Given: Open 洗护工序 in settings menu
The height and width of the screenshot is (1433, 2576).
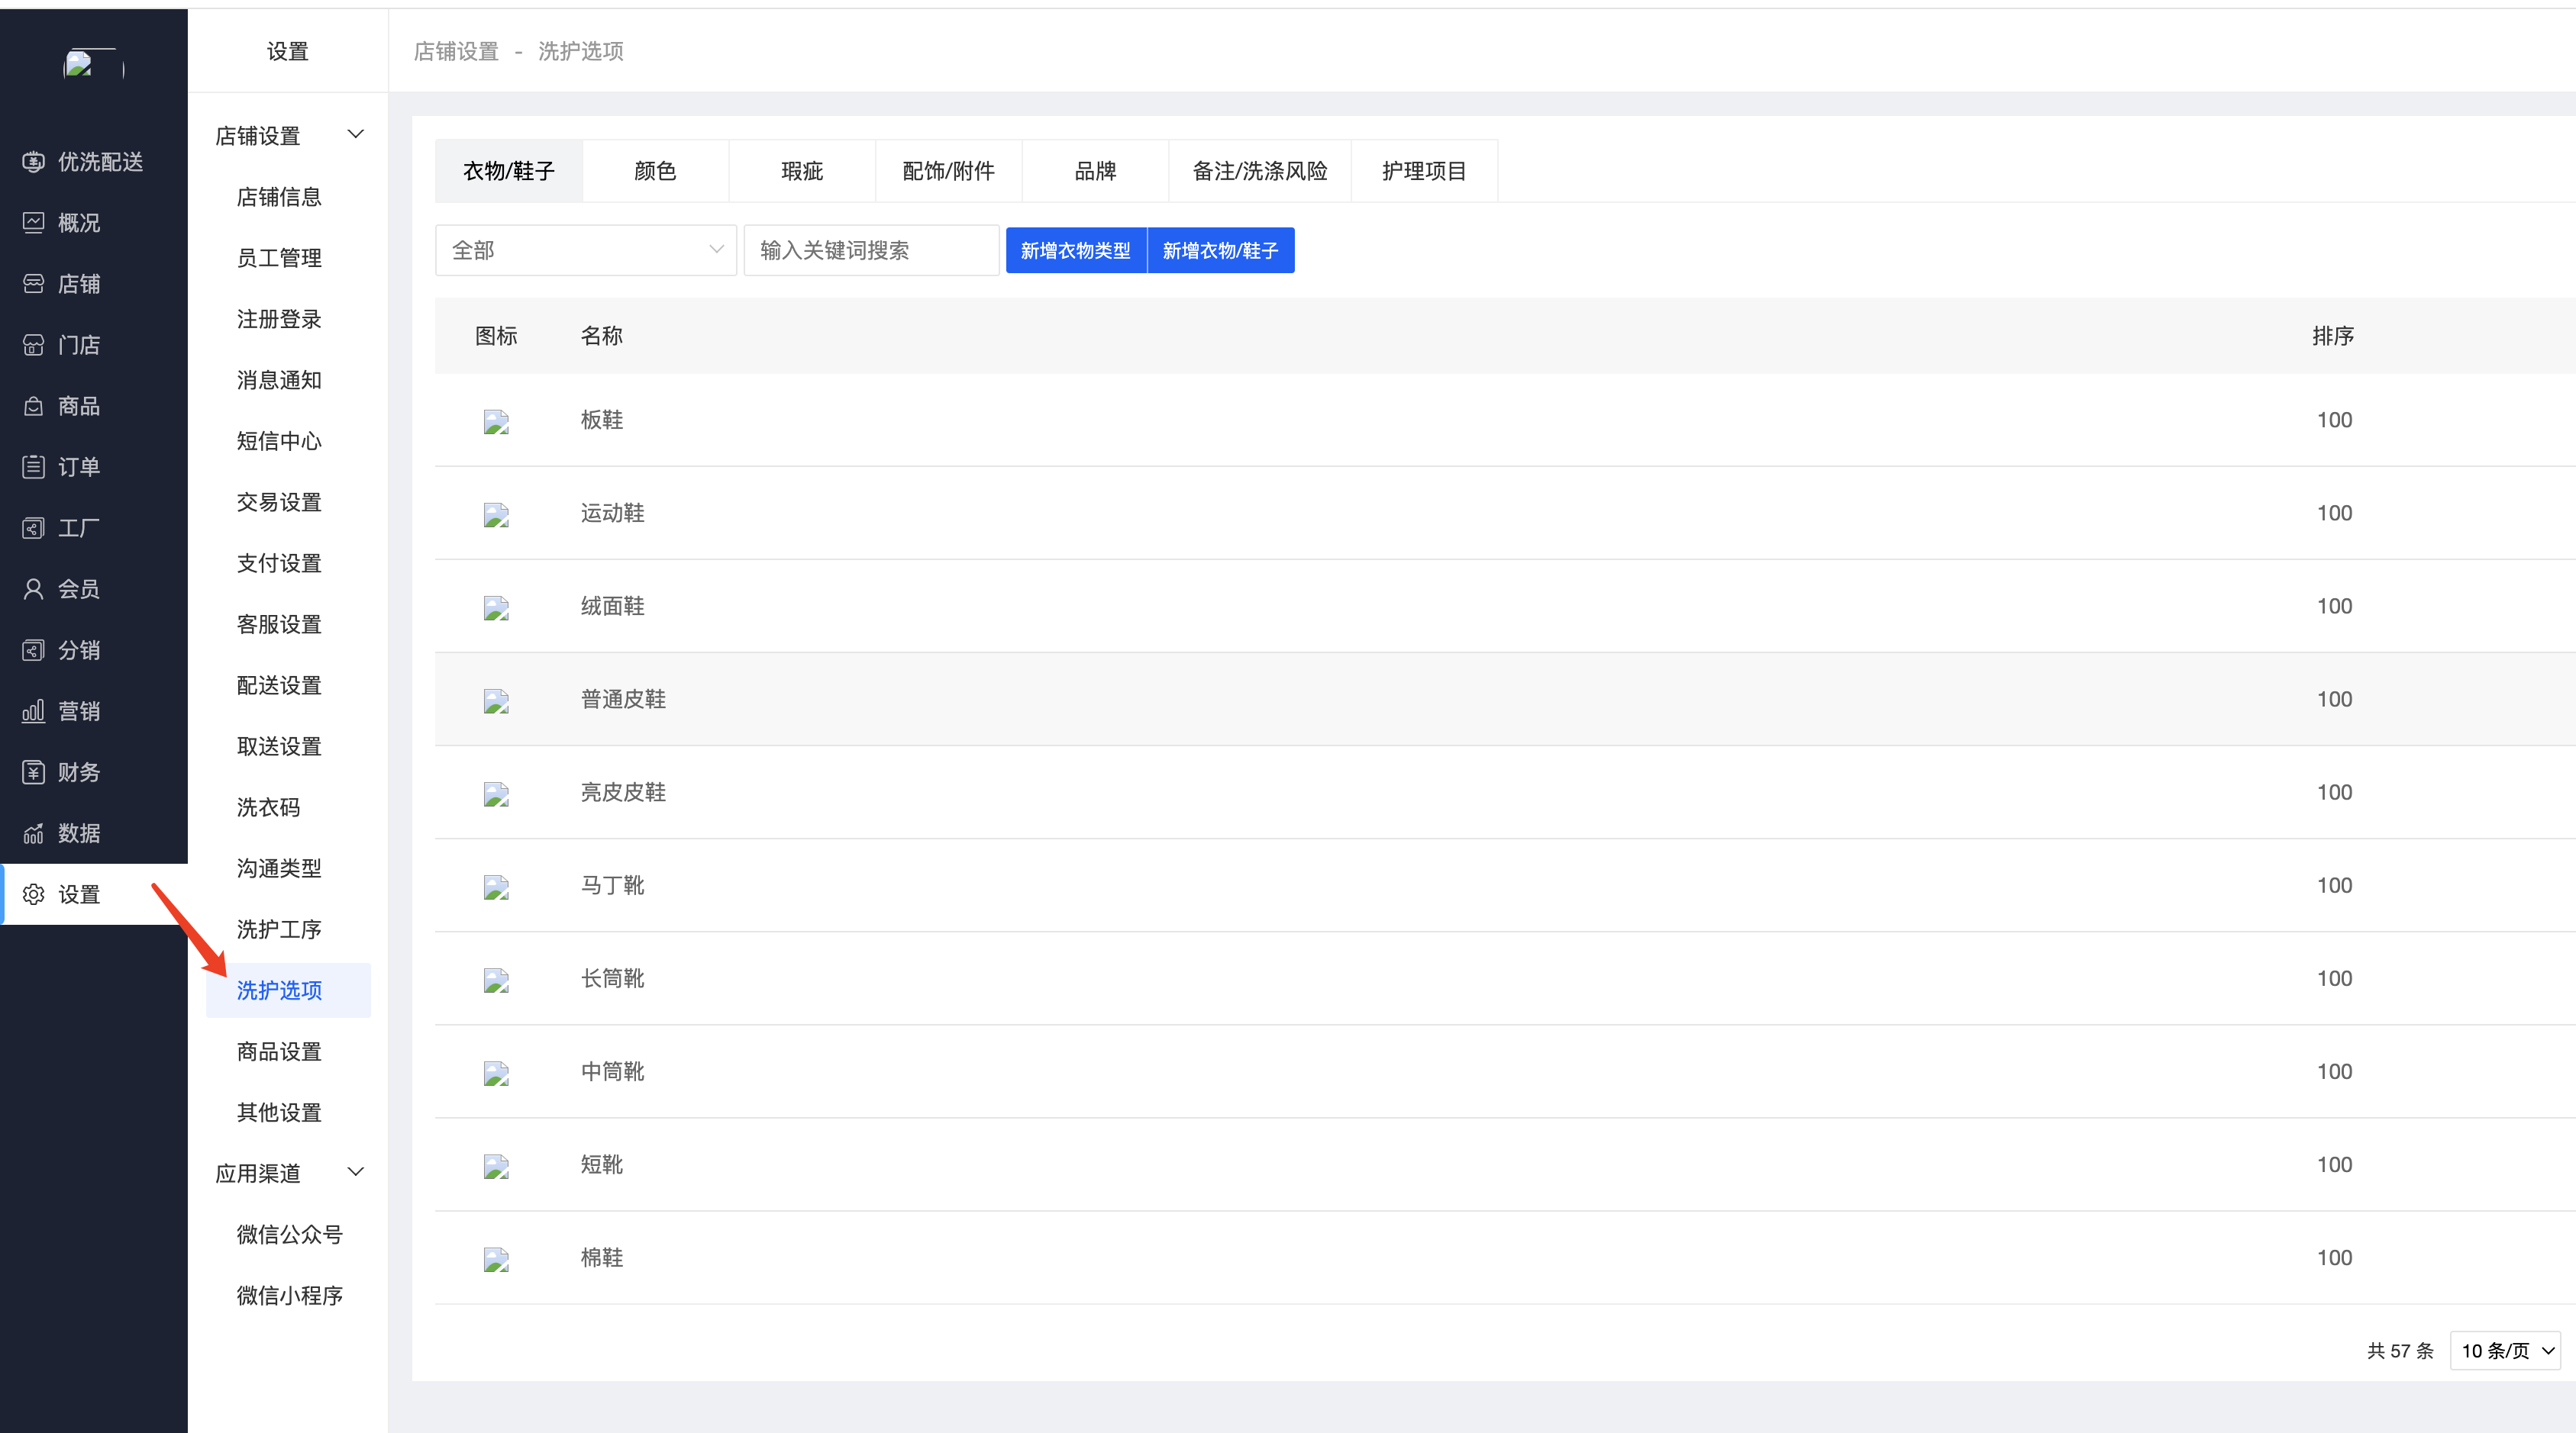Looking at the screenshot, I should pyautogui.click(x=279, y=929).
